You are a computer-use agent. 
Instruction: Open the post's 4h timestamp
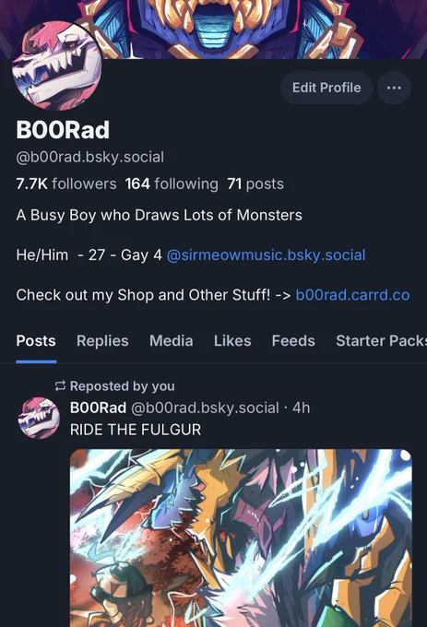[301, 408]
